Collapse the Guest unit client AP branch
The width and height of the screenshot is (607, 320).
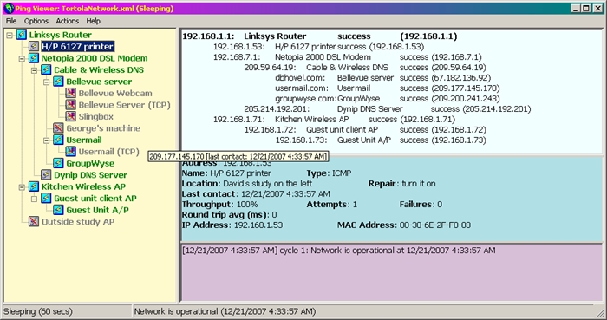click(34, 199)
